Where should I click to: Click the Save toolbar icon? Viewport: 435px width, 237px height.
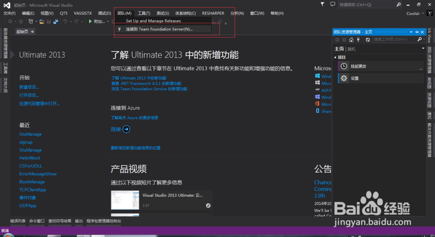coord(49,21)
